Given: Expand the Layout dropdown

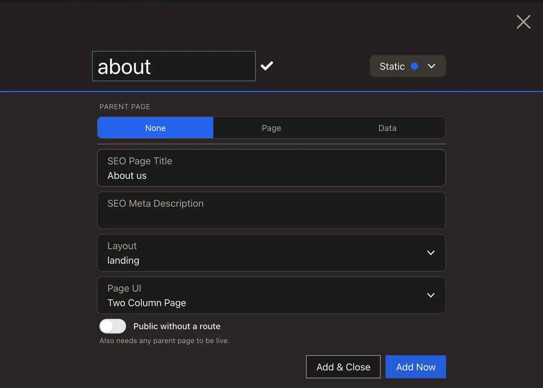Looking at the screenshot, I should pyautogui.click(x=271, y=253).
